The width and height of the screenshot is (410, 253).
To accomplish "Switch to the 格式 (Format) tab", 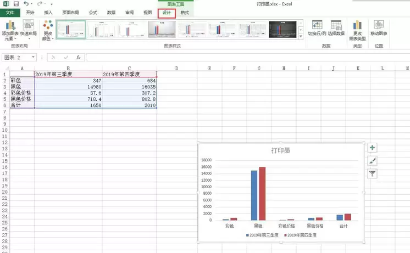I will (x=185, y=12).
